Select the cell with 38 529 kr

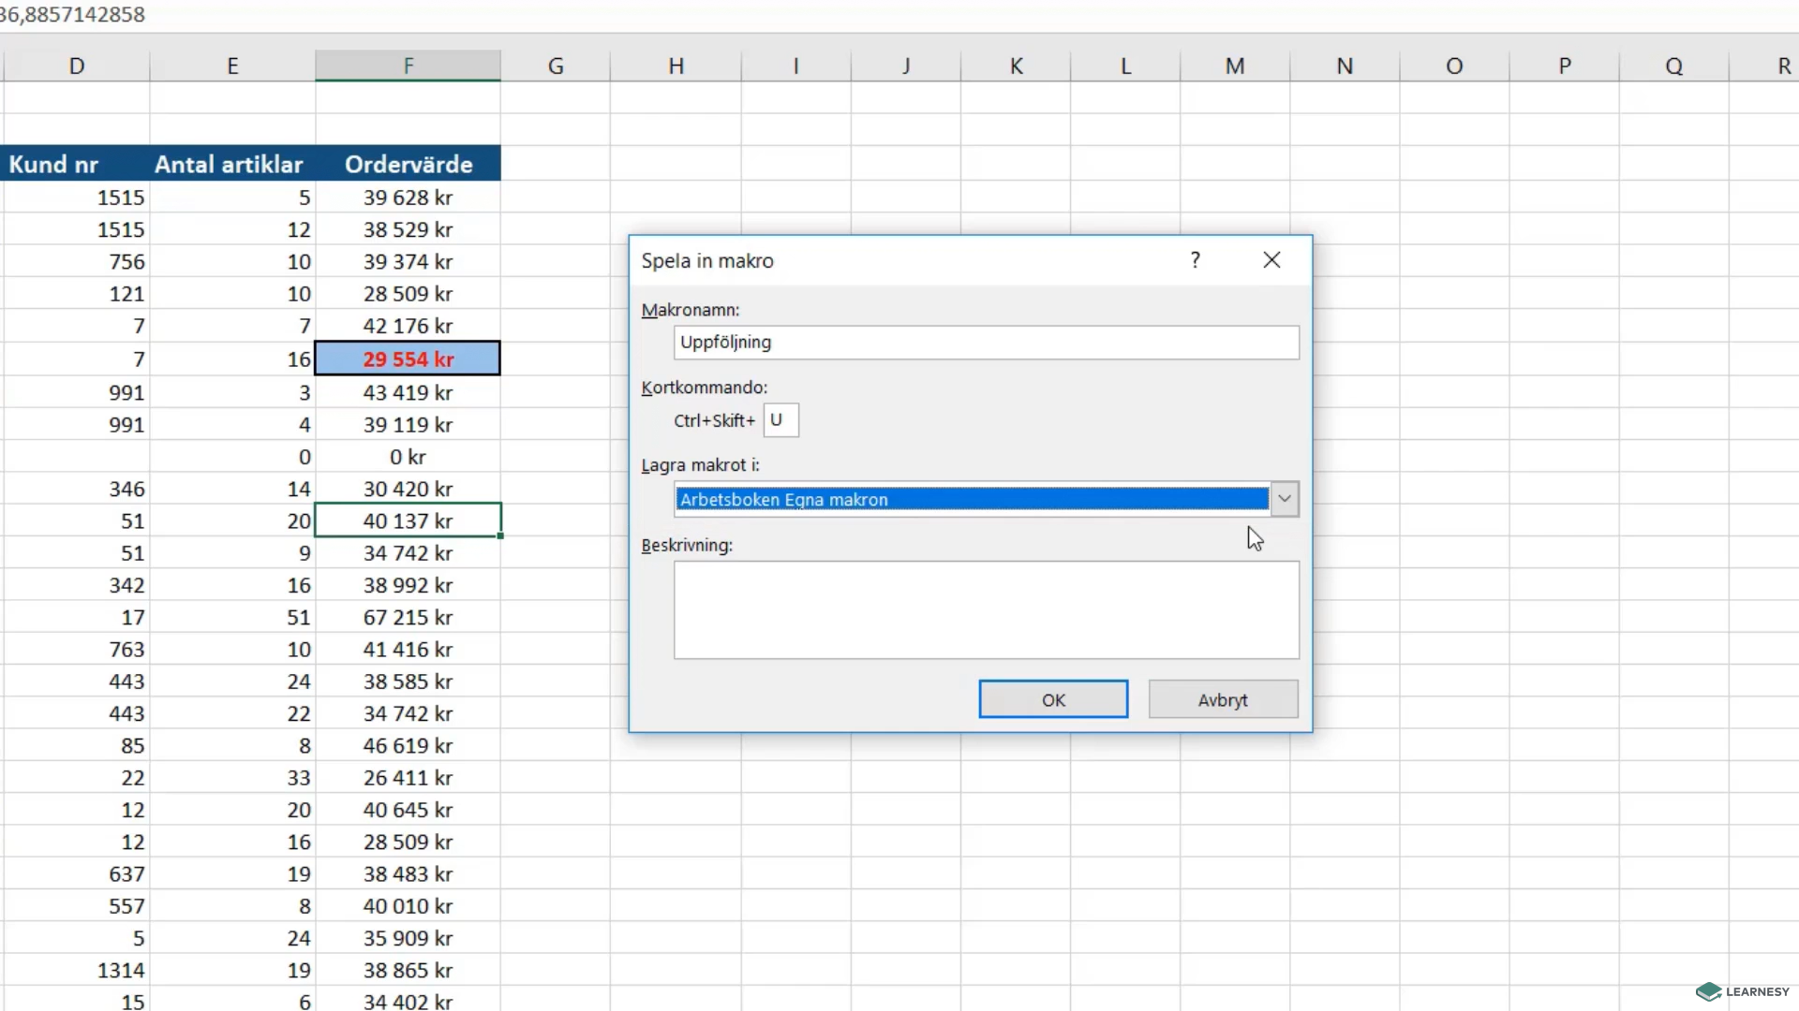point(408,229)
